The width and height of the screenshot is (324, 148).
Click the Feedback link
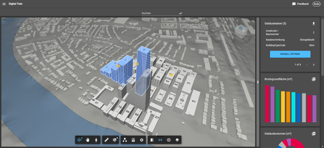(301, 4)
